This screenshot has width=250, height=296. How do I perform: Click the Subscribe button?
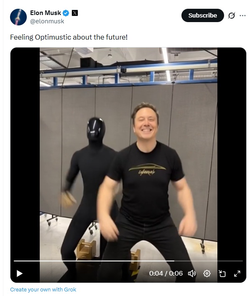[202, 15]
